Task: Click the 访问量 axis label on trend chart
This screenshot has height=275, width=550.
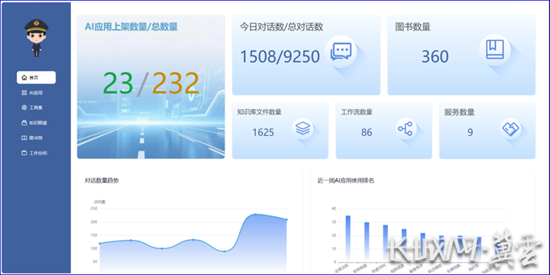Action: pos(99,202)
